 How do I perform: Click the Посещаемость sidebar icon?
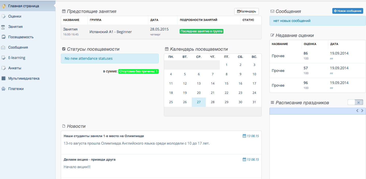pos(4,37)
